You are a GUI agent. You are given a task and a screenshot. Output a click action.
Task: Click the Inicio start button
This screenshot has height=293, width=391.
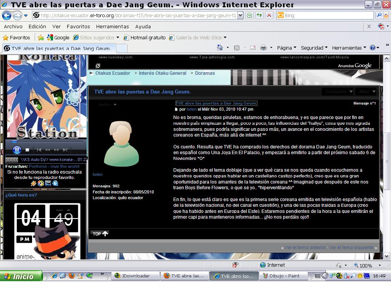(x=21, y=276)
